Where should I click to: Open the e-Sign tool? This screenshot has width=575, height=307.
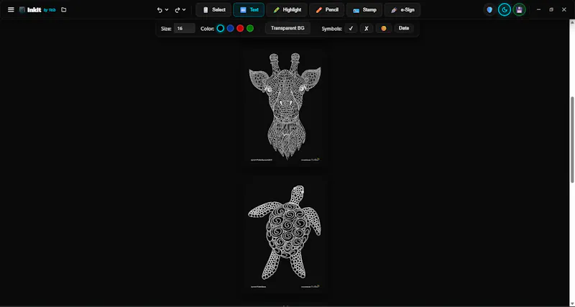pyautogui.click(x=402, y=10)
